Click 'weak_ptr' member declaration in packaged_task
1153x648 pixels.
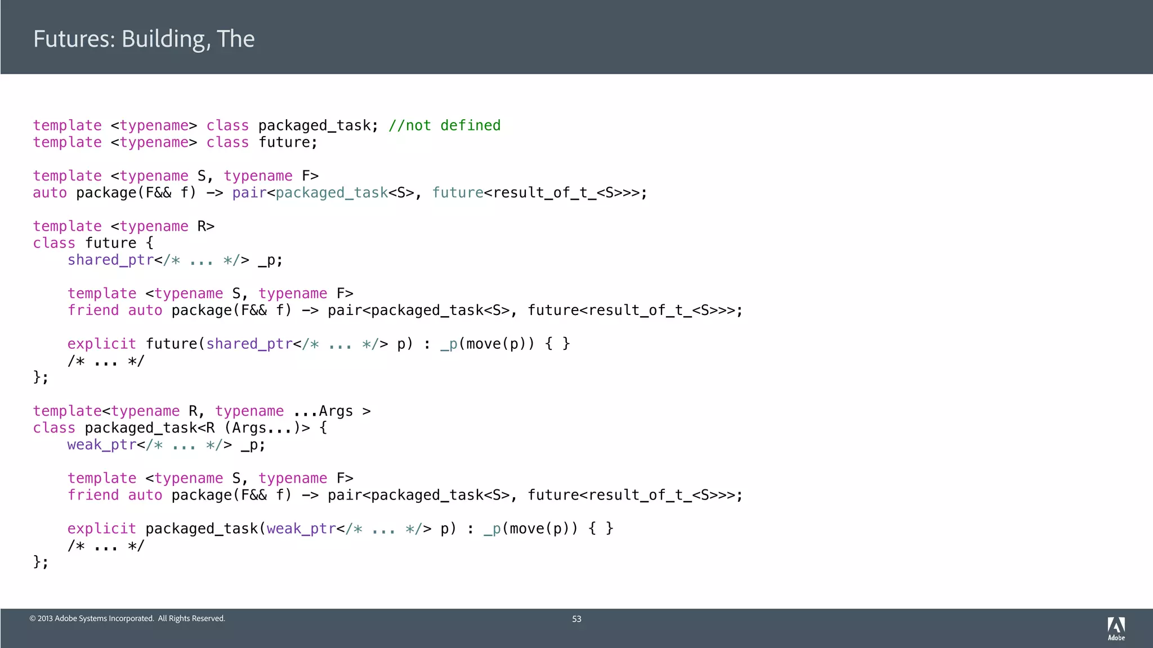pos(101,445)
